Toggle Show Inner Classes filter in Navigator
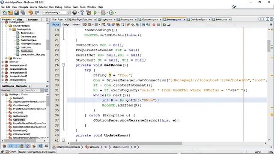The image size is (274, 154). click(x=28, y=146)
